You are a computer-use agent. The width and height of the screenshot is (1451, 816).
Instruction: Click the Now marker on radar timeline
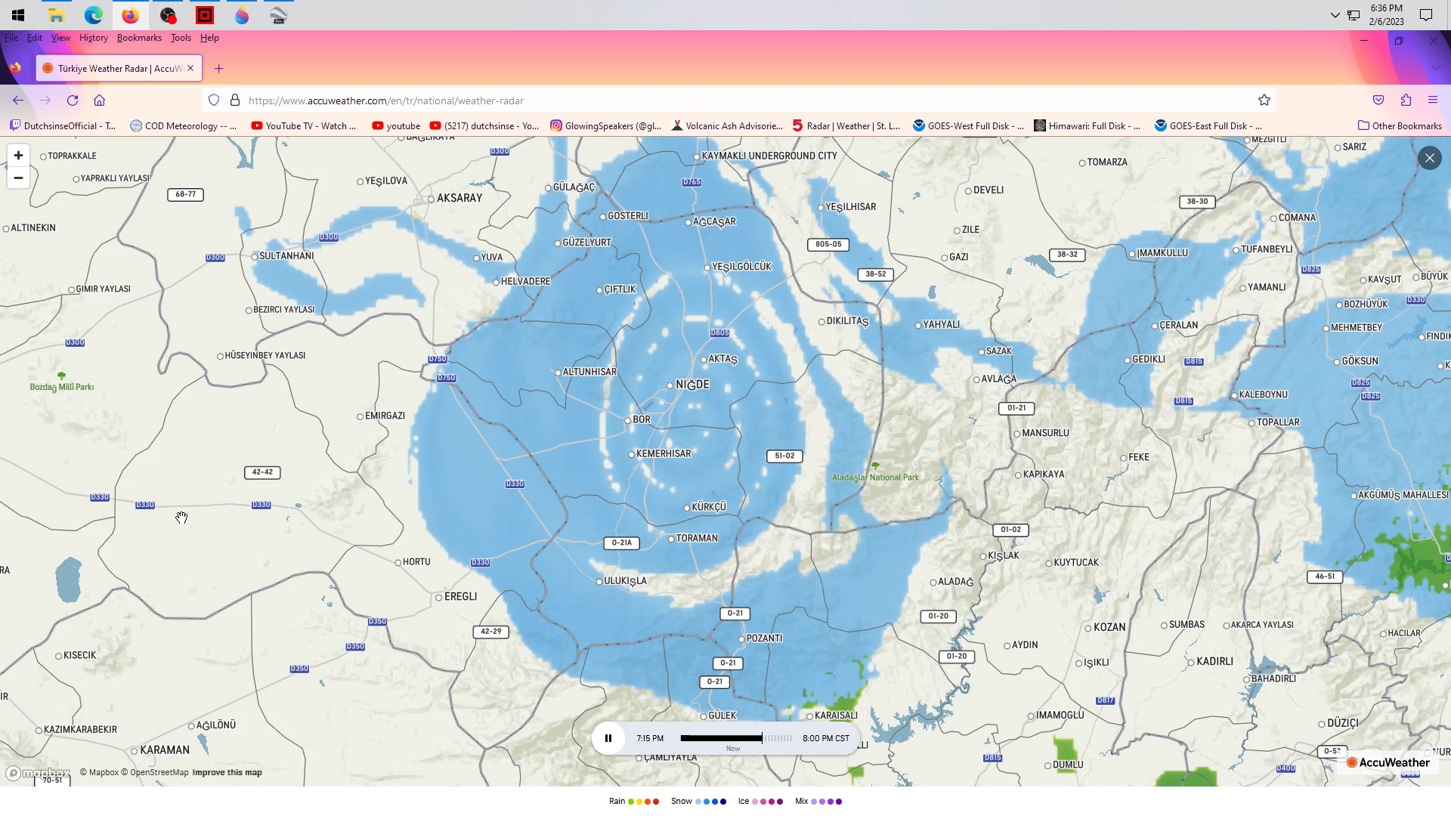(x=733, y=749)
